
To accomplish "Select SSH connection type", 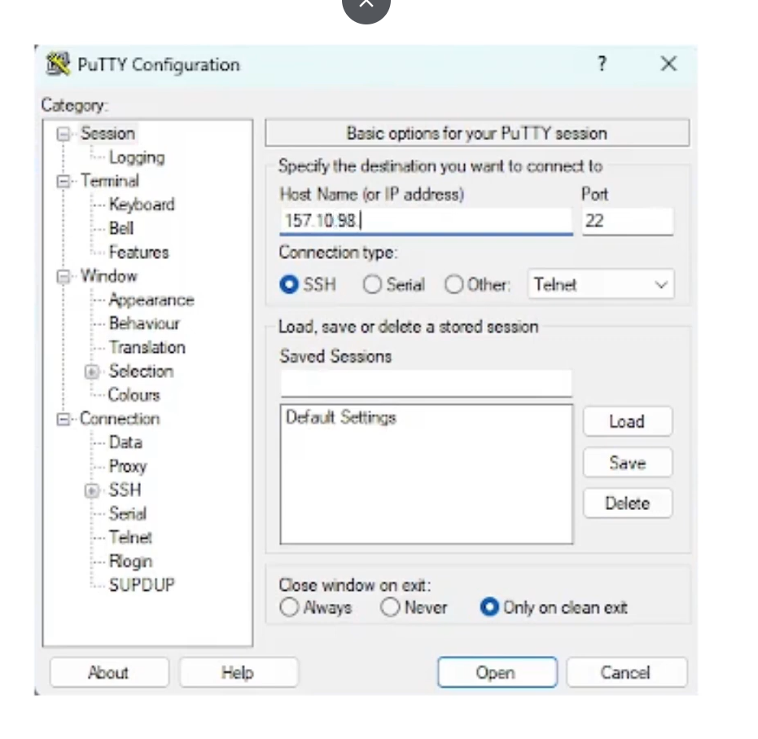I will tap(289, 284).
